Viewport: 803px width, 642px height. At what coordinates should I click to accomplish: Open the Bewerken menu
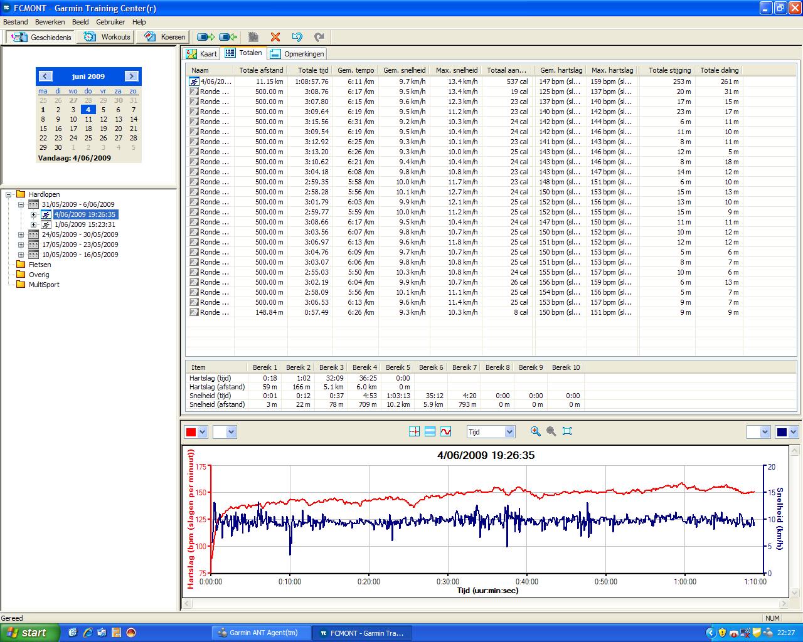[50, 22]
